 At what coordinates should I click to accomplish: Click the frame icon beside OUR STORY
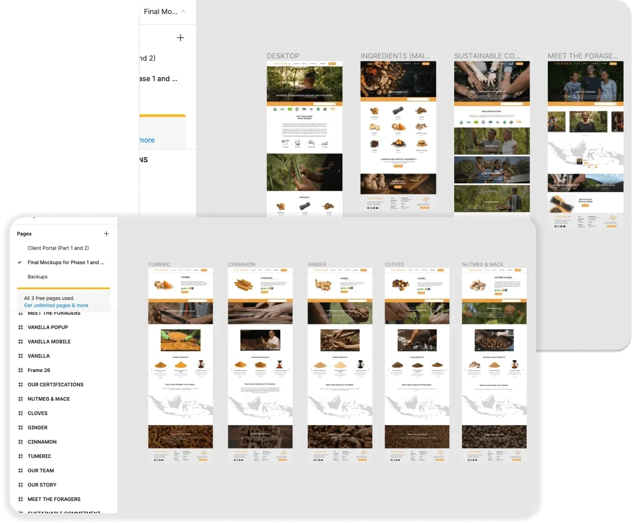(x=21, y=485)
